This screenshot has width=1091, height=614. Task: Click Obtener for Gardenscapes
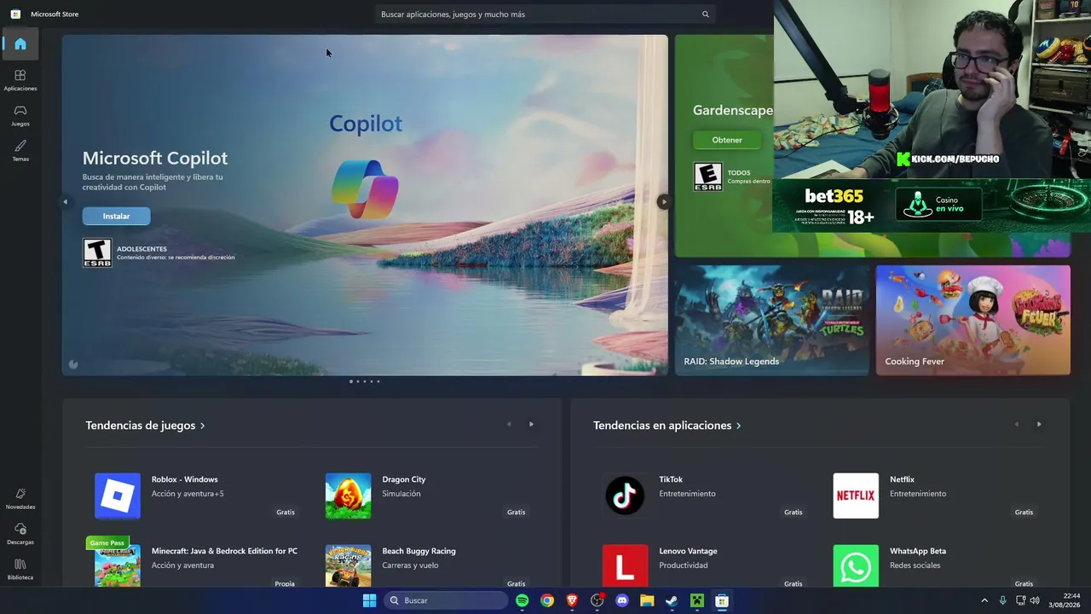[x=727, y=140]
